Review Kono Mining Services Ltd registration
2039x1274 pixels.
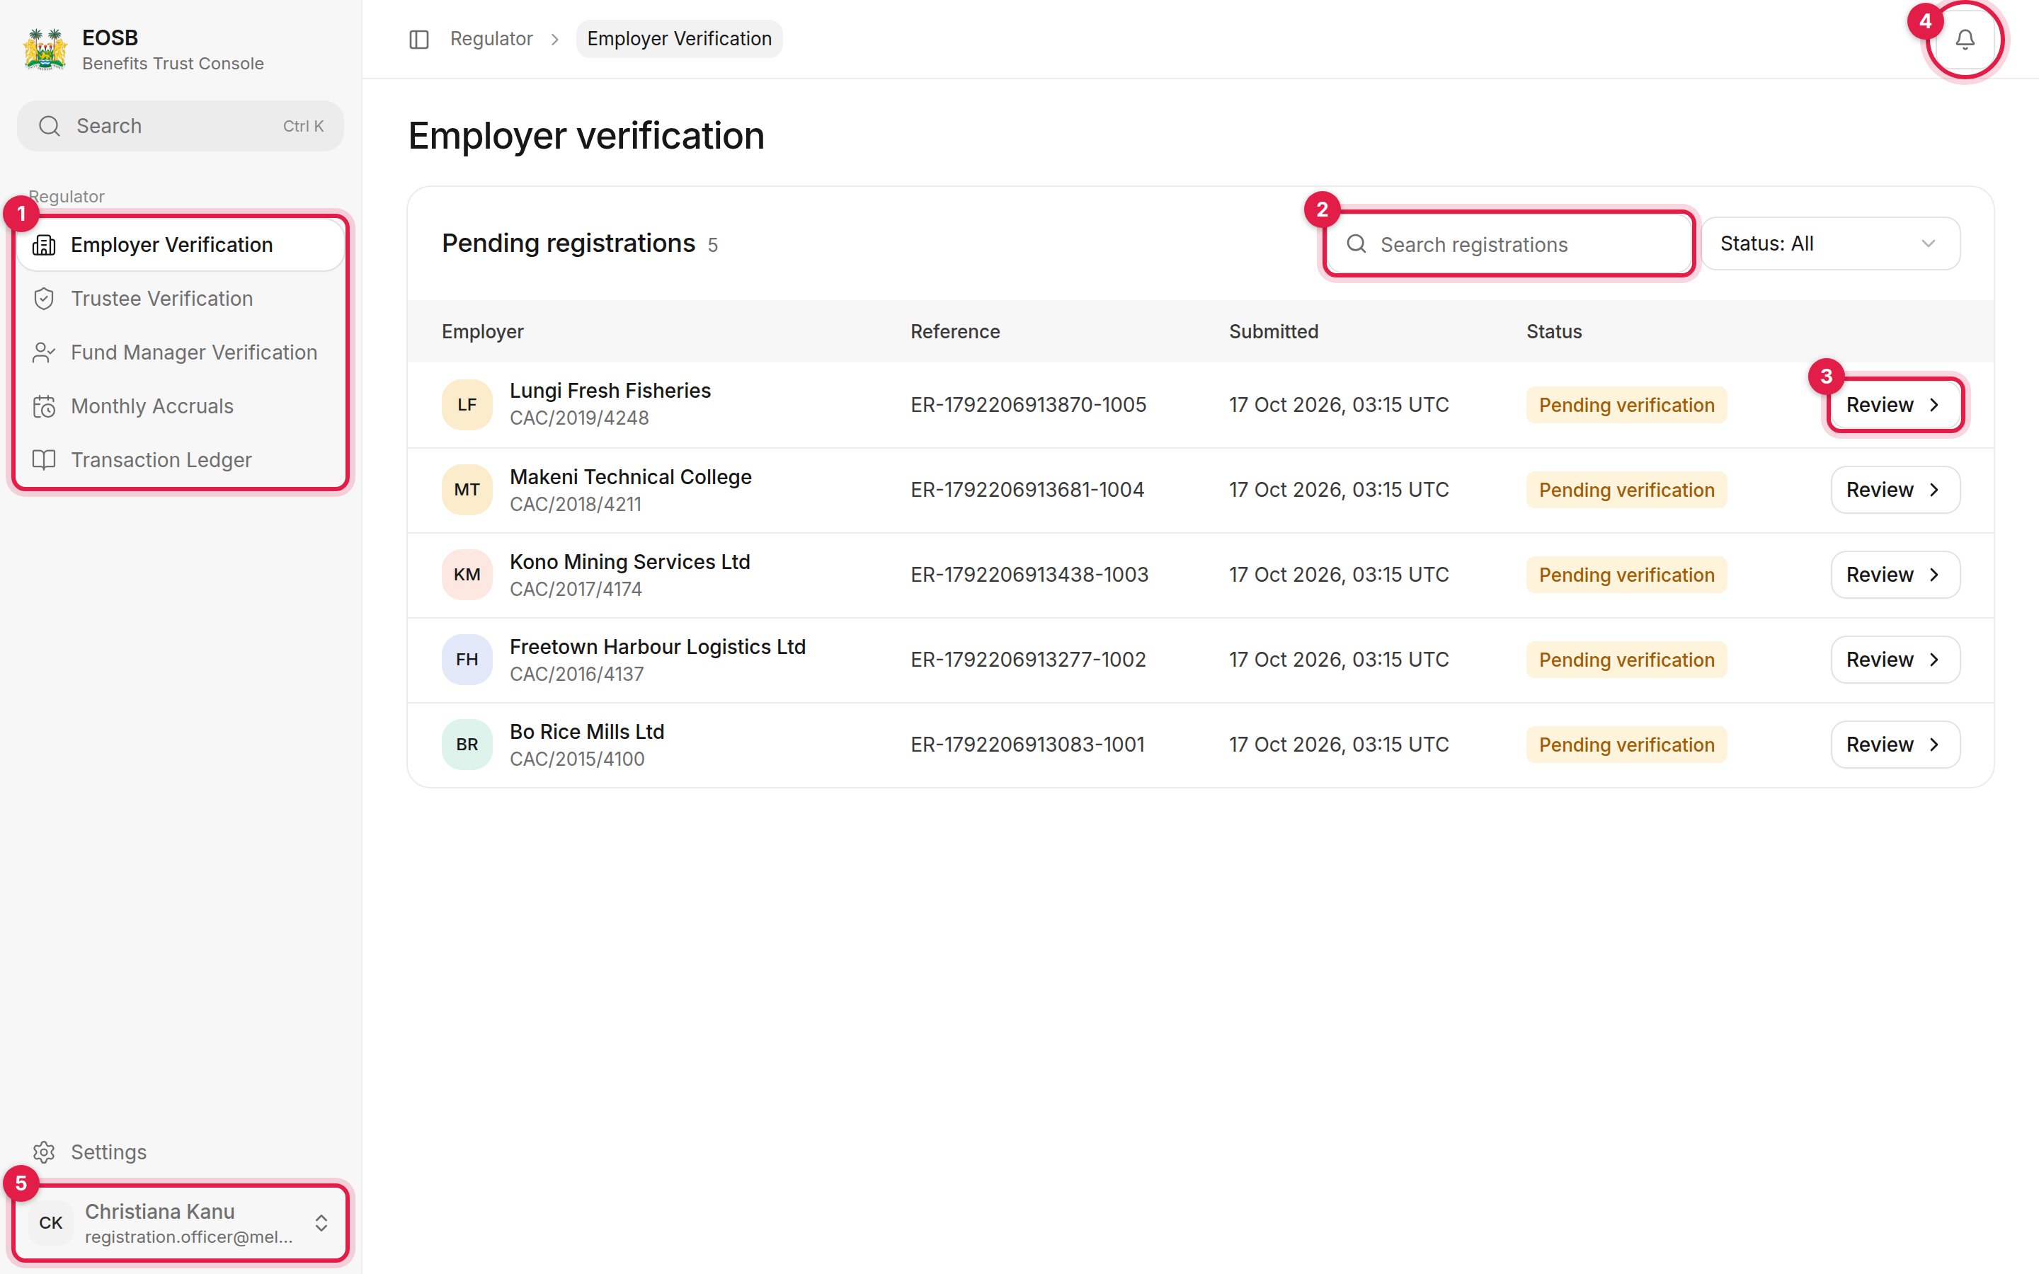point(1895,575)
